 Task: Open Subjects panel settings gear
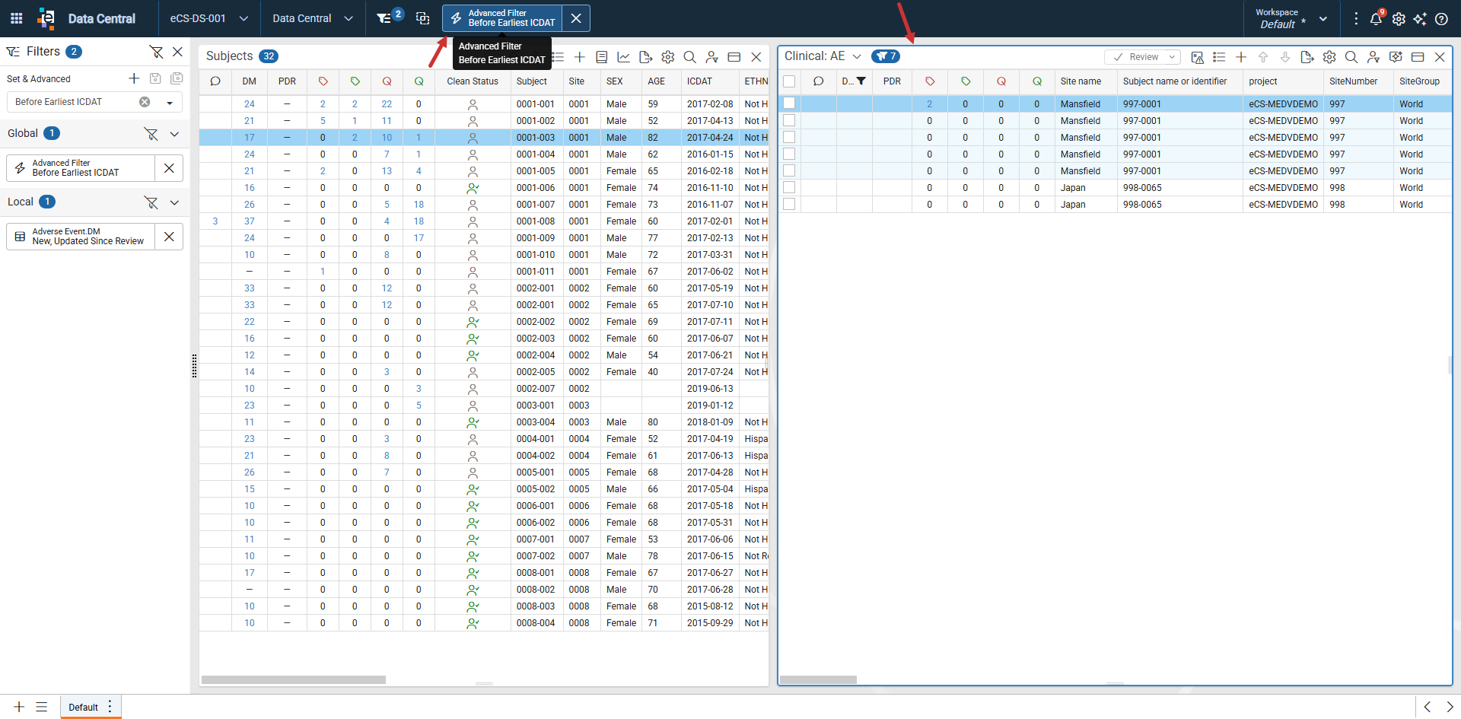(x=667, y=57)
